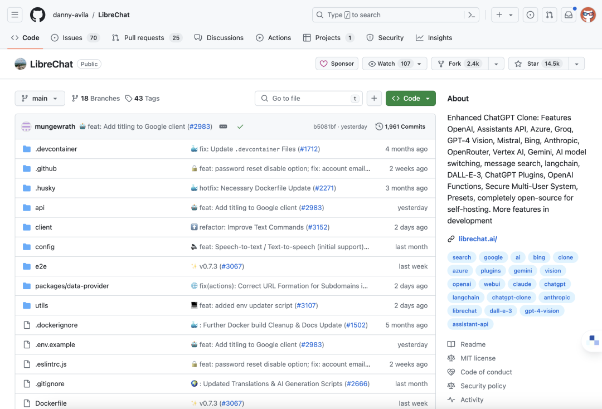Viewport: 602px width, 409px height.
Task: Star the LibreChat repository
Action: [537, 64]
